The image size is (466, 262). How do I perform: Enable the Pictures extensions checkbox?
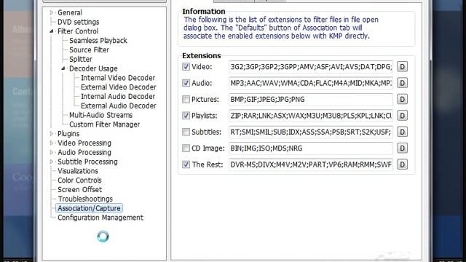[186, 99]
